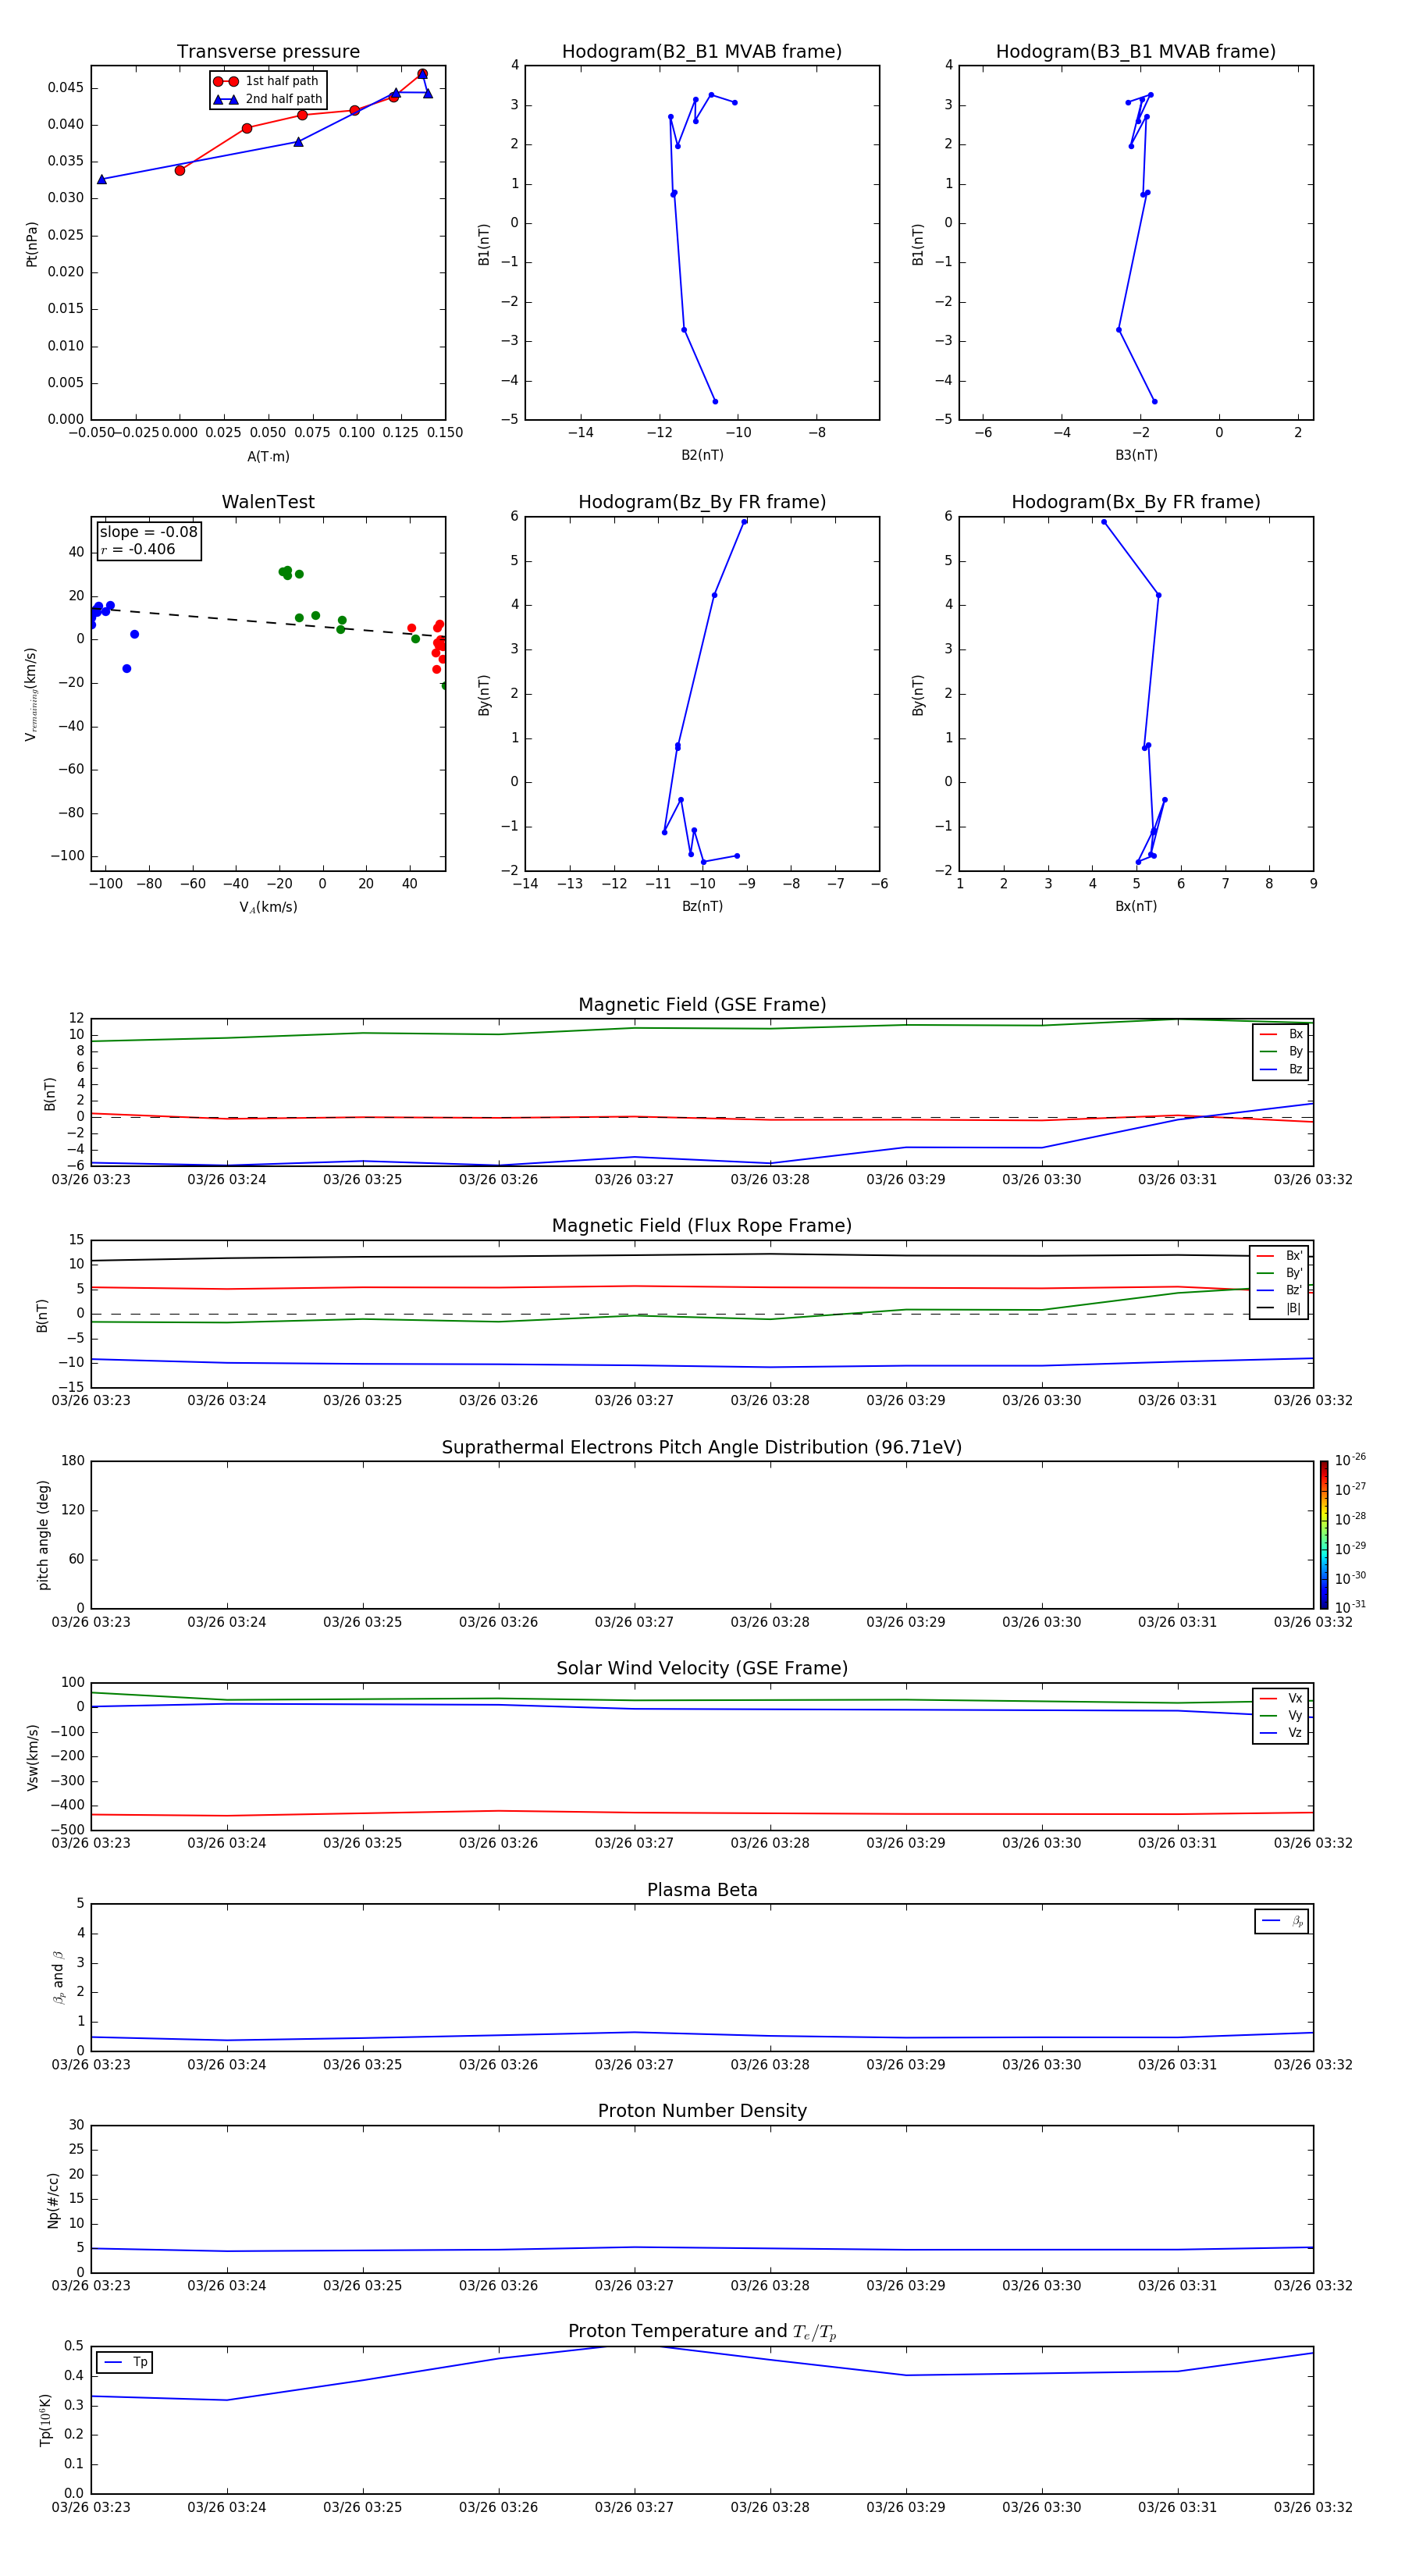Click the 'Pt(nPa)' y-axis label
The height and width of the screenshot is (2576, 1405).
tap(32, 244)
